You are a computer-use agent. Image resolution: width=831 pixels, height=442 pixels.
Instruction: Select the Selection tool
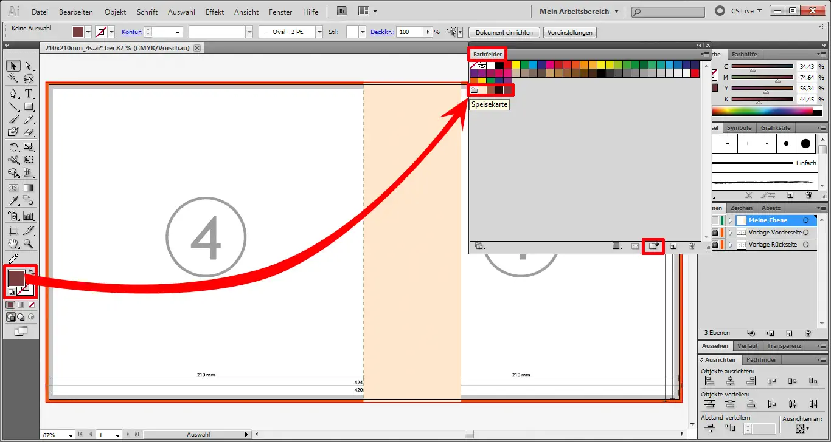(x=13, y=67)
